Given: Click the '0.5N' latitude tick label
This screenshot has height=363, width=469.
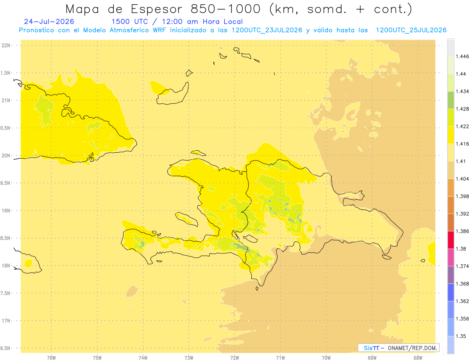Looking at the screenshot, I should (5, 128).
